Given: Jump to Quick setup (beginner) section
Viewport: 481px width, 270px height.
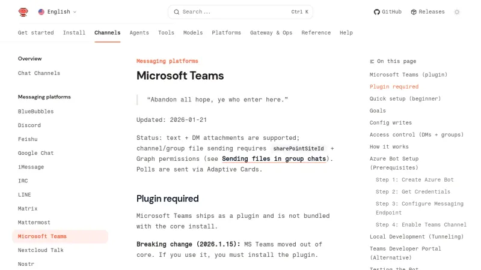Looking at the screenshot, I should click(x=405, y=98).
